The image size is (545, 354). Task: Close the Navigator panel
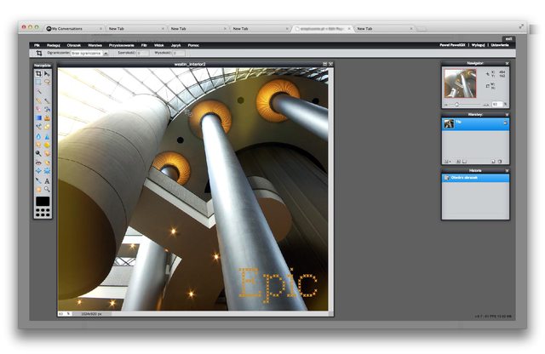[507, 63]
